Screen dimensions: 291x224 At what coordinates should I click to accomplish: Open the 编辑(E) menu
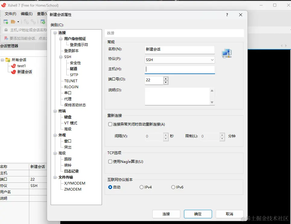pyautogui.click(x=27, y=14)
